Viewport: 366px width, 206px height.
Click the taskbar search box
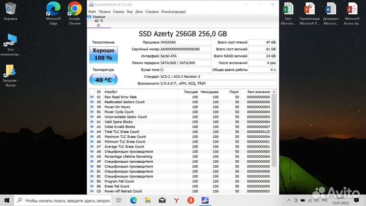click(63, 200)
